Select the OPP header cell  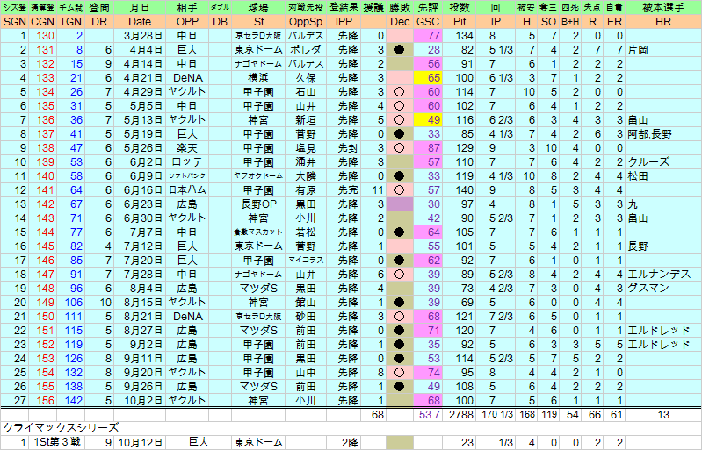pyautogui.click(x=186, y=21)
